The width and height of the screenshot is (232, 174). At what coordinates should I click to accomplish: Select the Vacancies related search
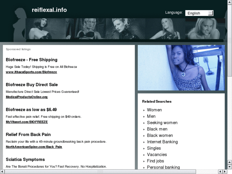click(157, 155)
